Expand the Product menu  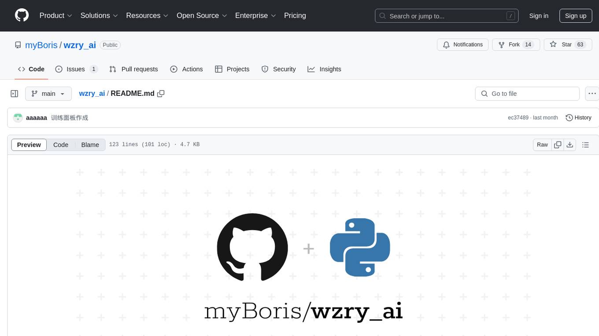[56, 15]
